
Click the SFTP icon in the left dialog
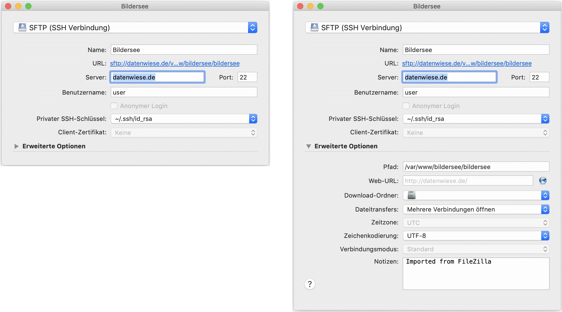coord(22,27)
